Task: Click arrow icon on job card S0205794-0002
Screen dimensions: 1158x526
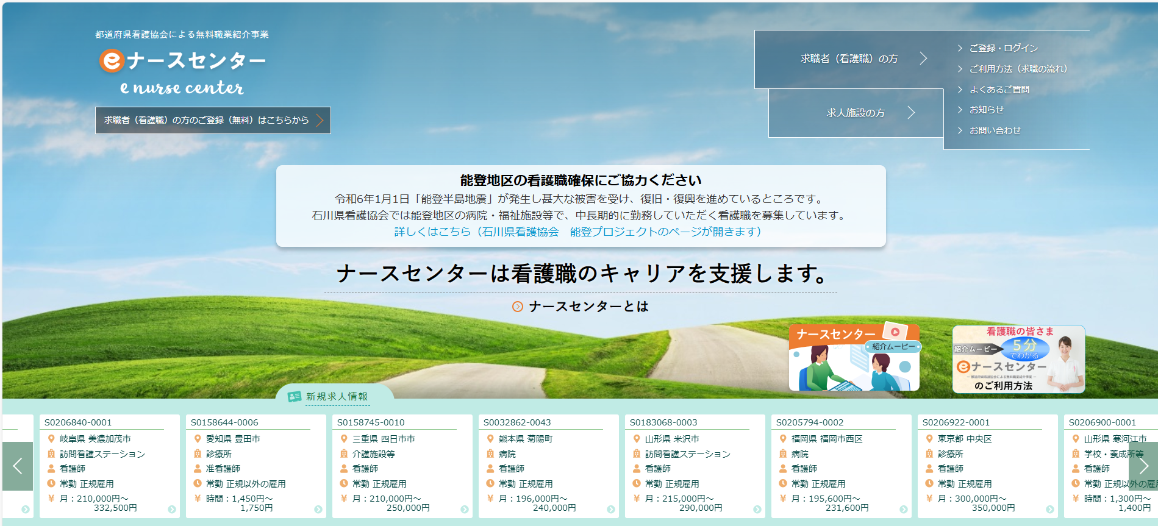Action: click(x=903, y=510)
